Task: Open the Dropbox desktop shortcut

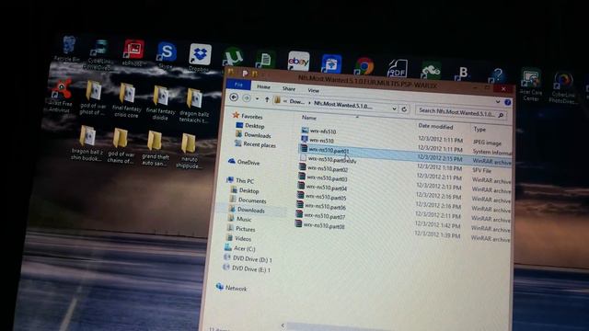Action: point(200,57)
